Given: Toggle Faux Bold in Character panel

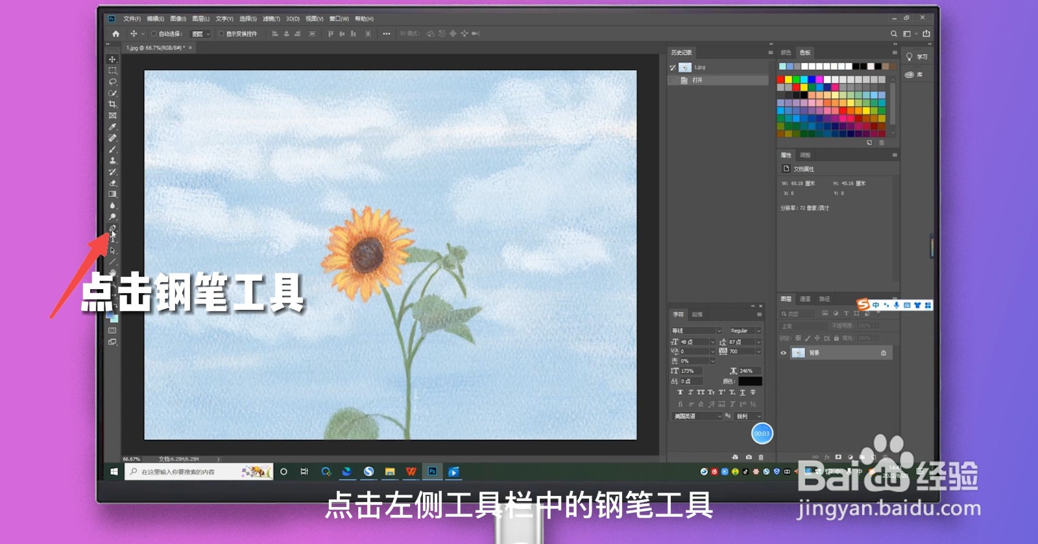Looking at the screenshot, I should click(680, 392).
